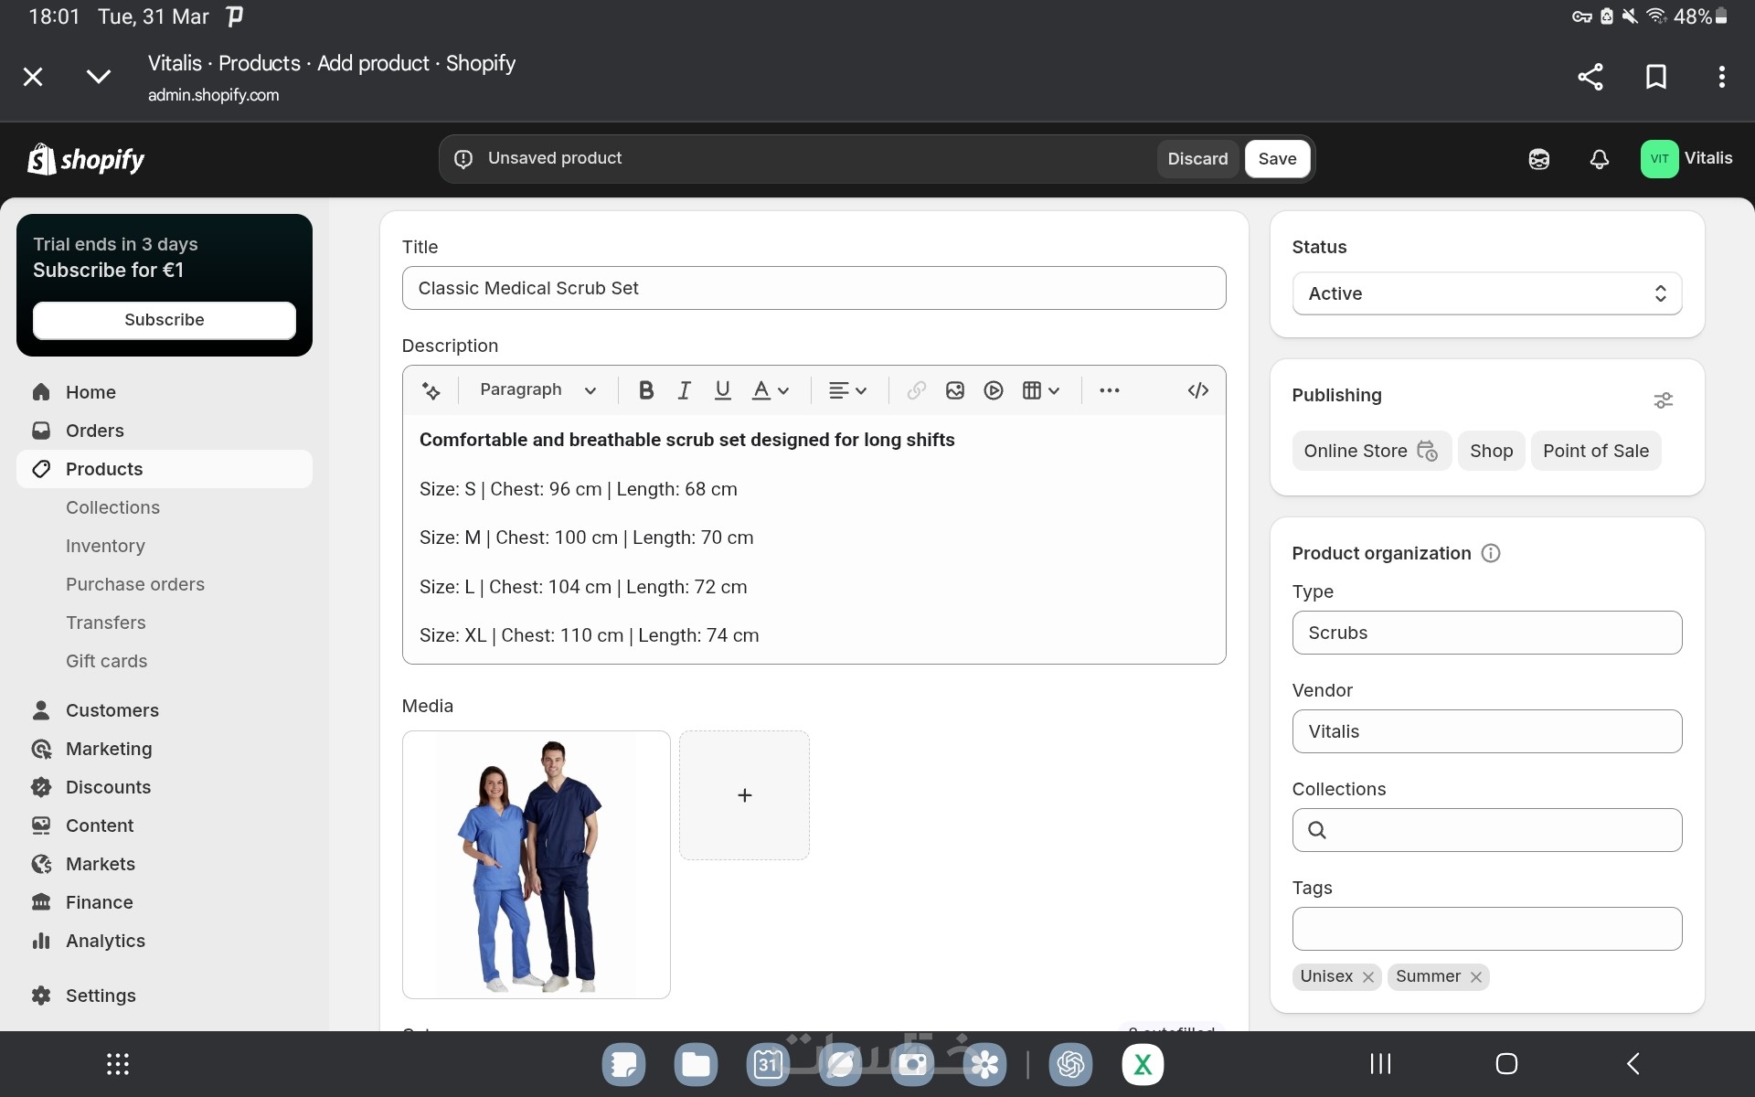Open Orders in the sidebar
This screenshot has width=1755, height=1097.
[94, 431]
